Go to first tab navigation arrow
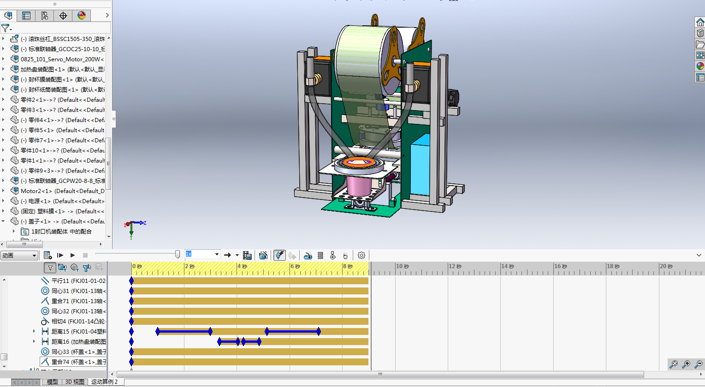Image resolution: width=705 pixels, height=387 pixels. tap(15, 382)
